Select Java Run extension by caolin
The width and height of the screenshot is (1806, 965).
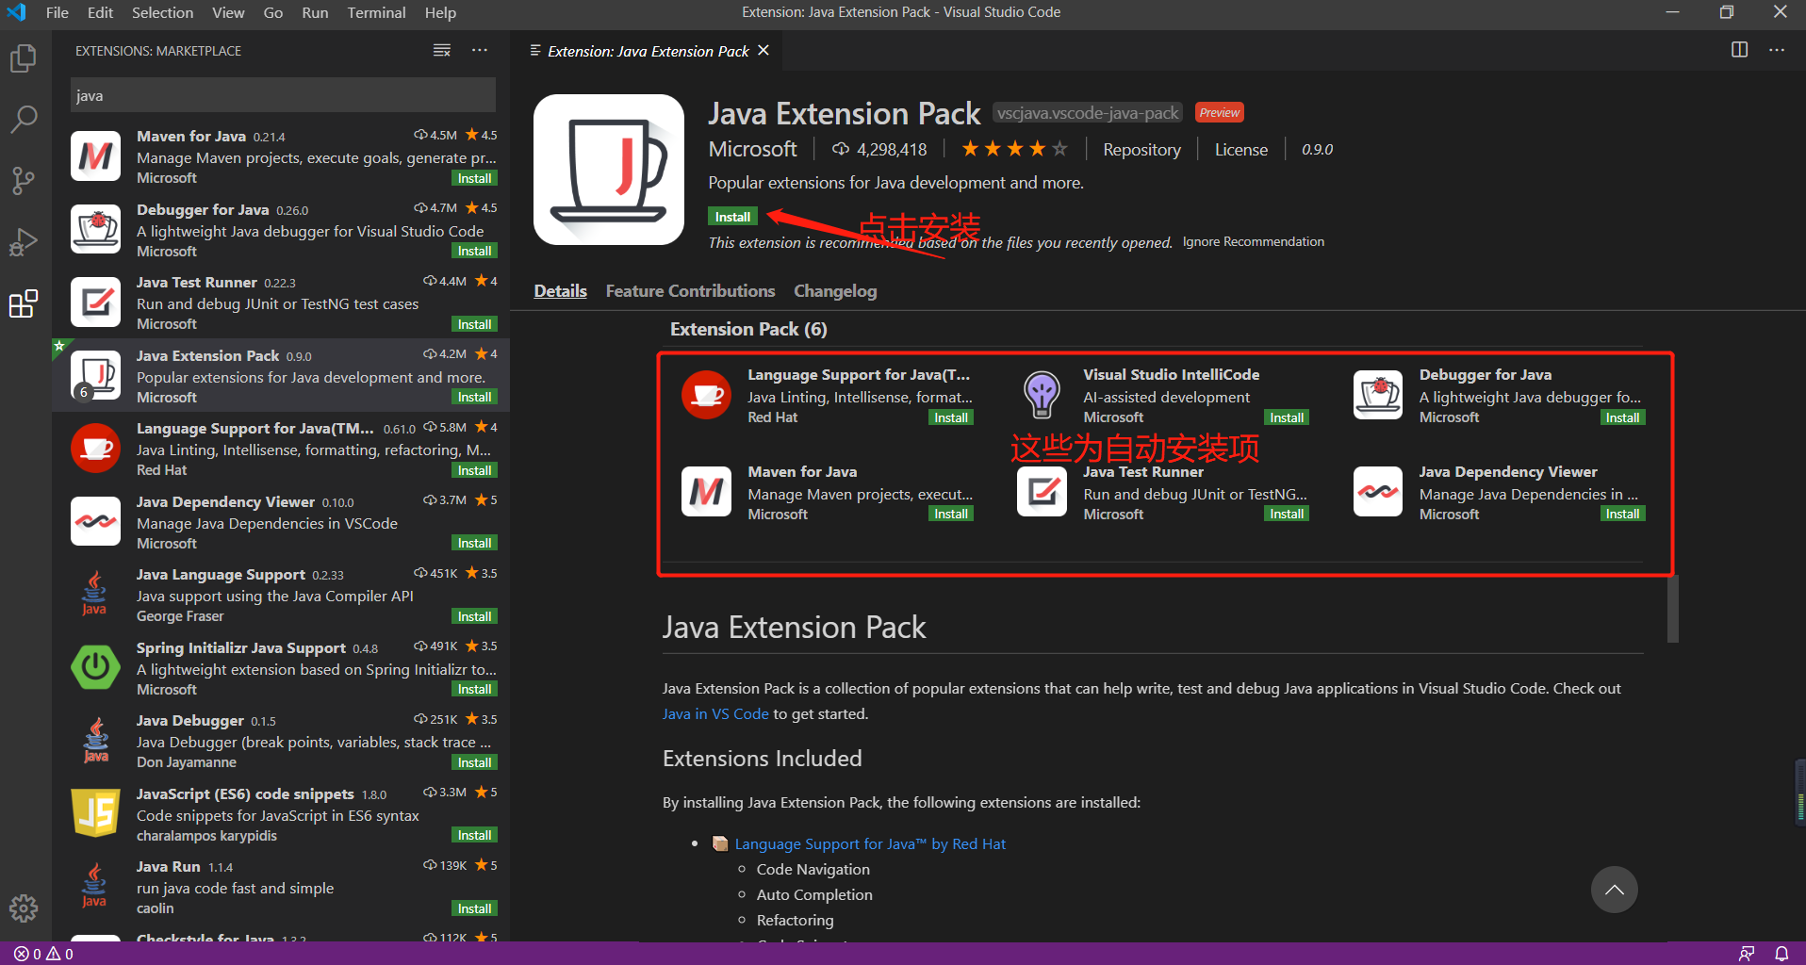281,887
